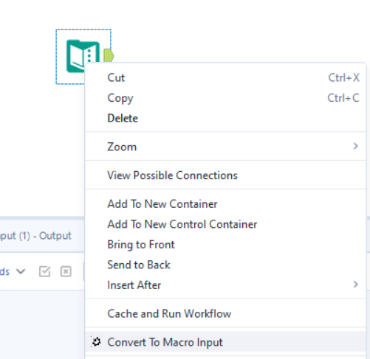Screen dimensions: 370x359
Task: Expand the Insert After submenu arrow
Action: [355, 285]
